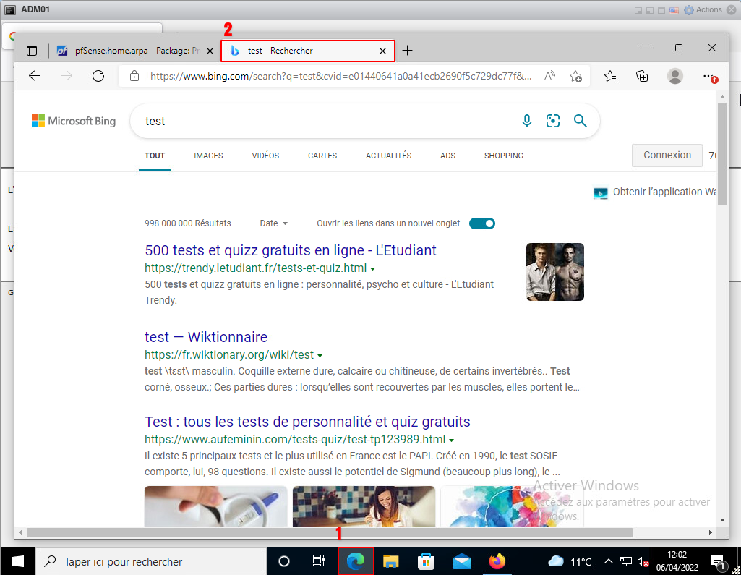The width and height of the screenshot is (741, 575).
Task: Click the Read aloud icon in address bar
Action: [x=549, y=76]
